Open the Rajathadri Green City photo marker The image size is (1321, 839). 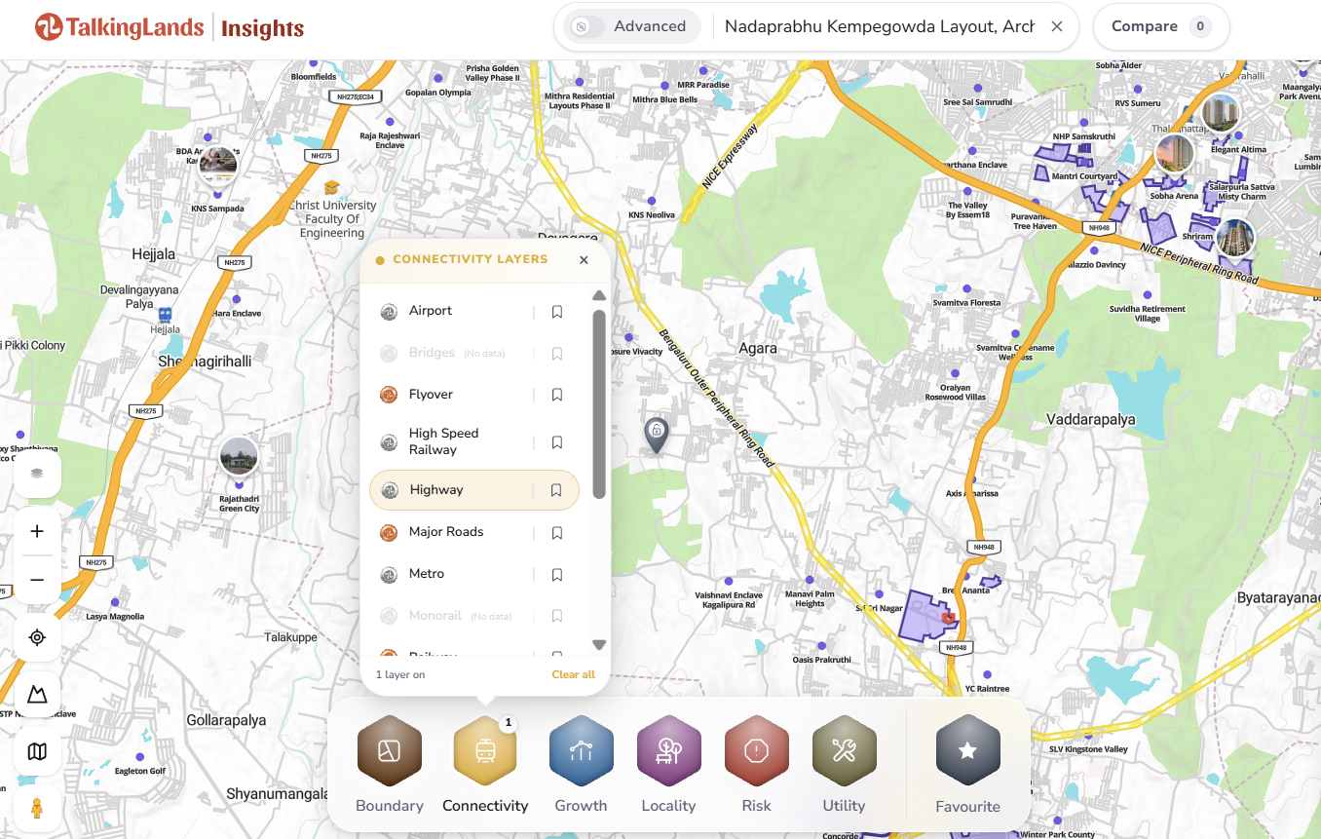[x=239, y=456]
